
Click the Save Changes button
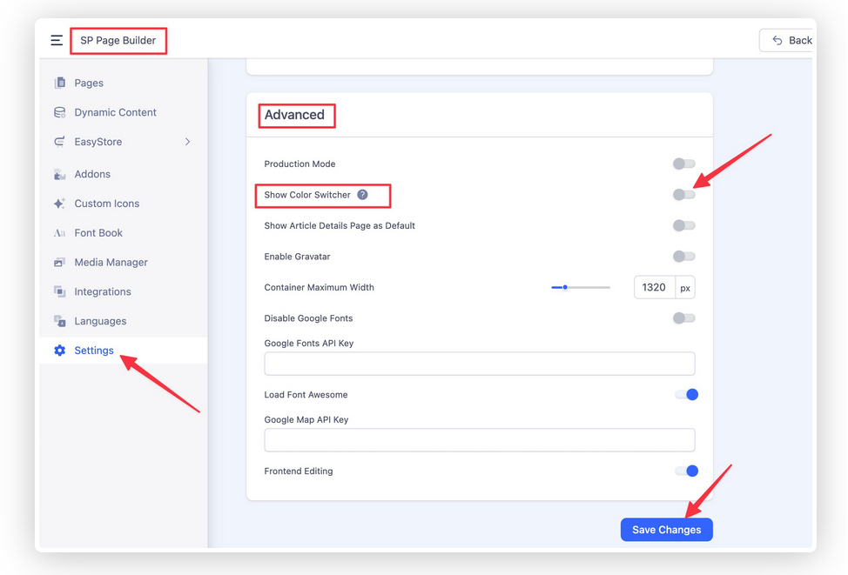point(666,530)
